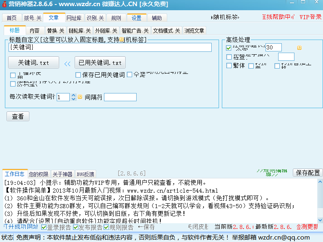Open the 辅助 tab
The height and width of the screenshot is (242, 323).
point(157,18)
